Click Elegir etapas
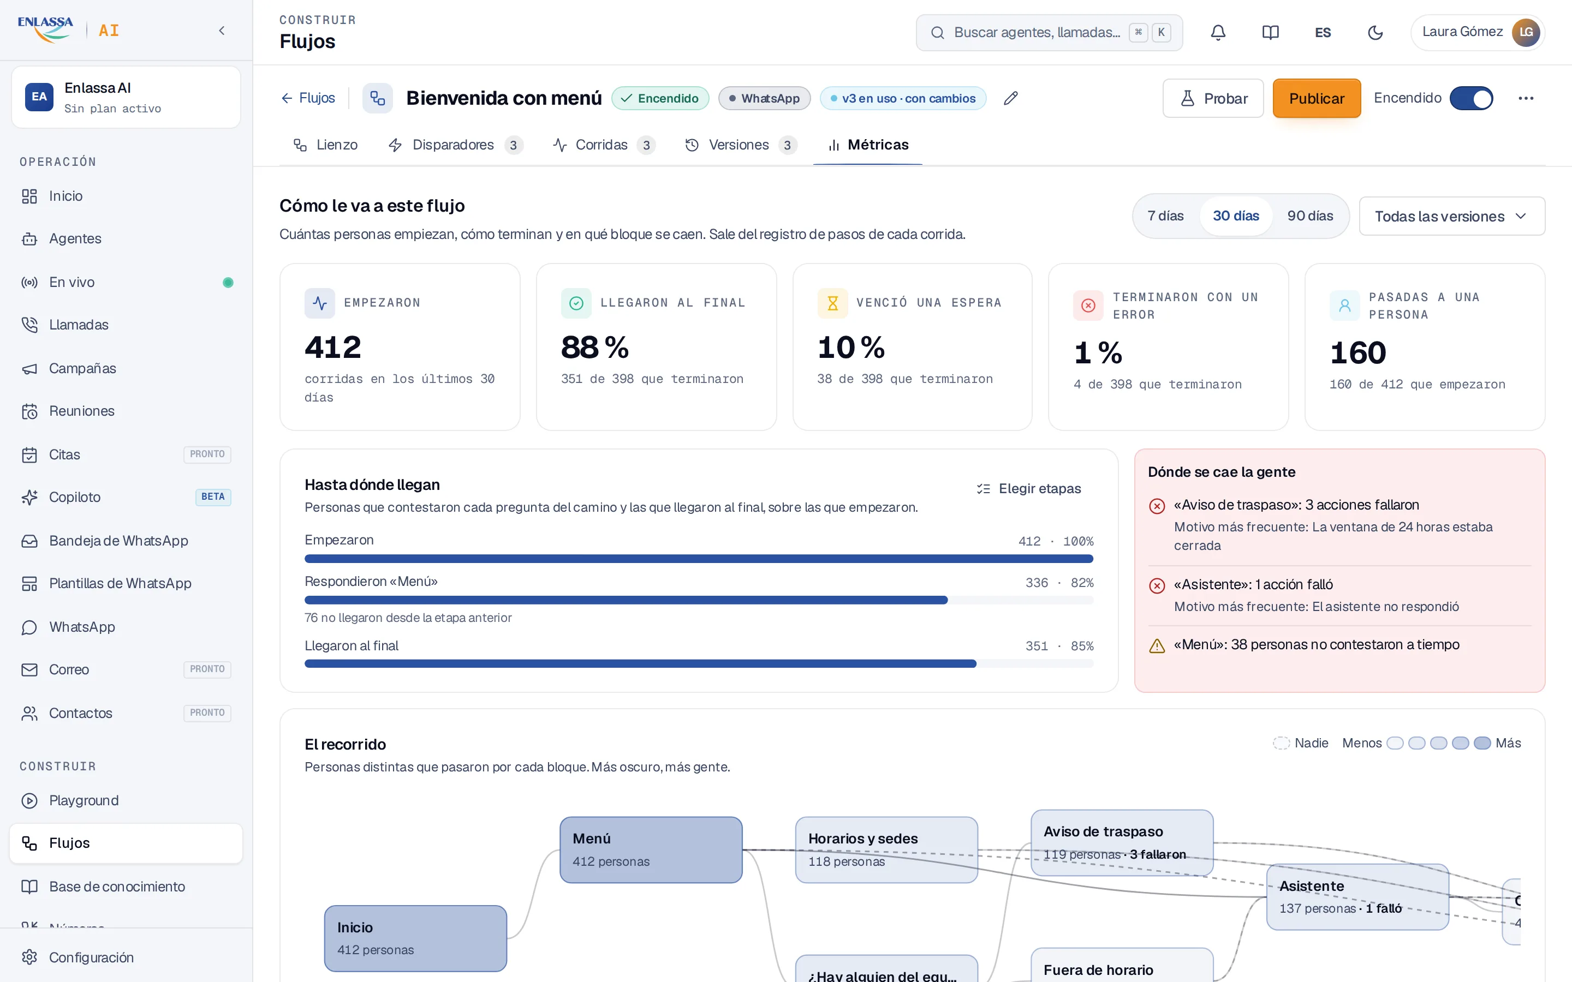1572x982 pixels. click(x=1029, y=489)
